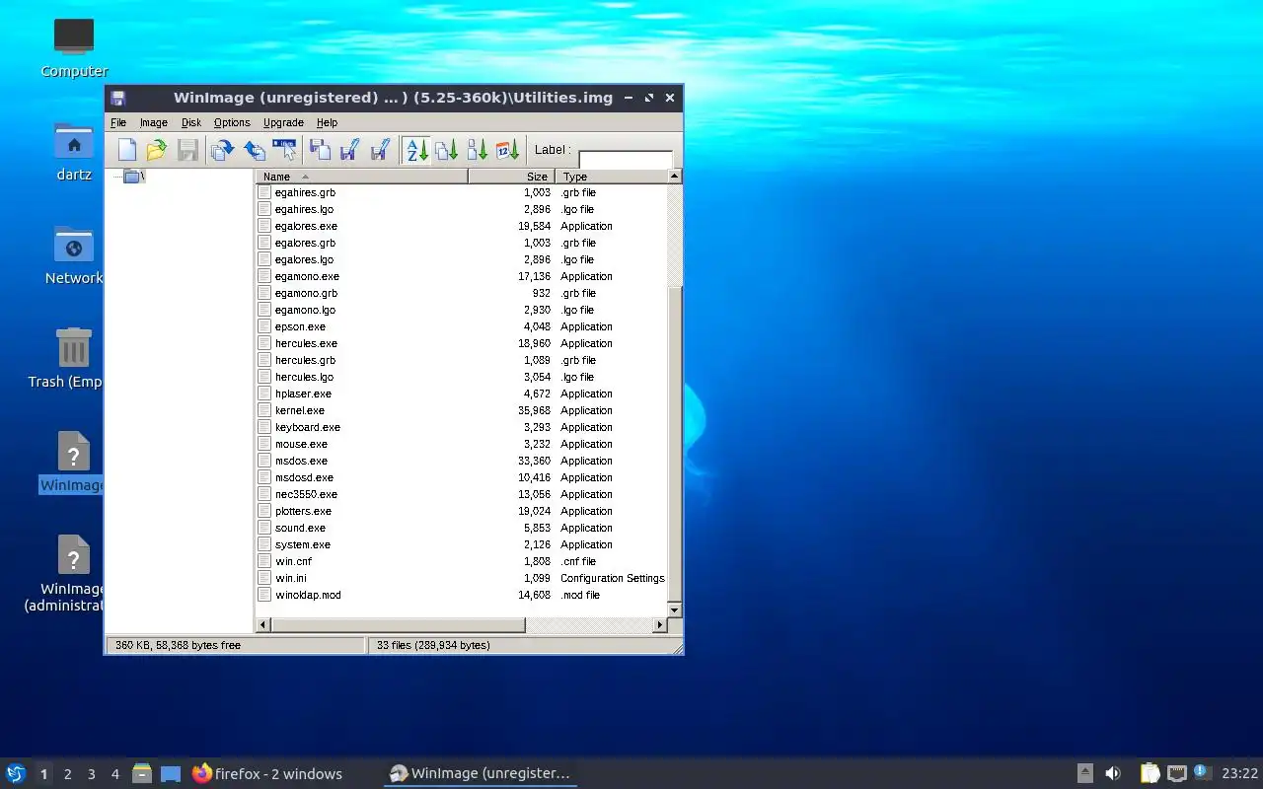Expand the system tray arrow
The width and height of the screenshot is (1263, 789).
coord(1084,773)
